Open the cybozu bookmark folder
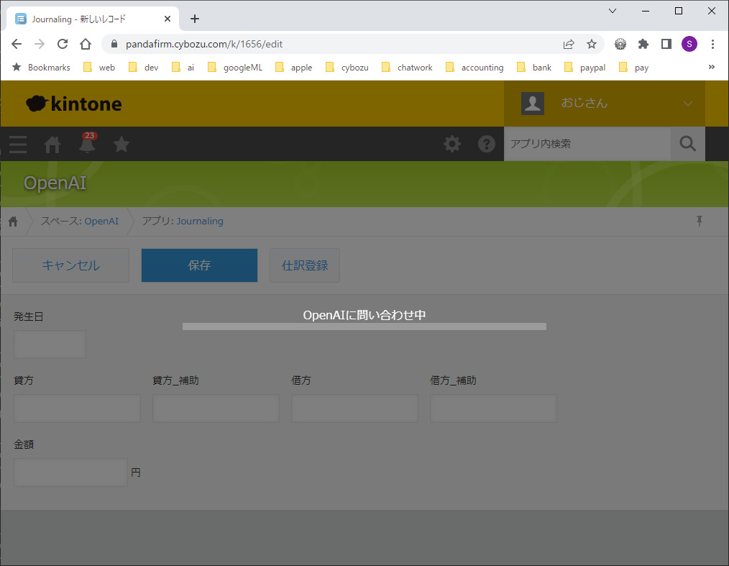 click(347, 68)
